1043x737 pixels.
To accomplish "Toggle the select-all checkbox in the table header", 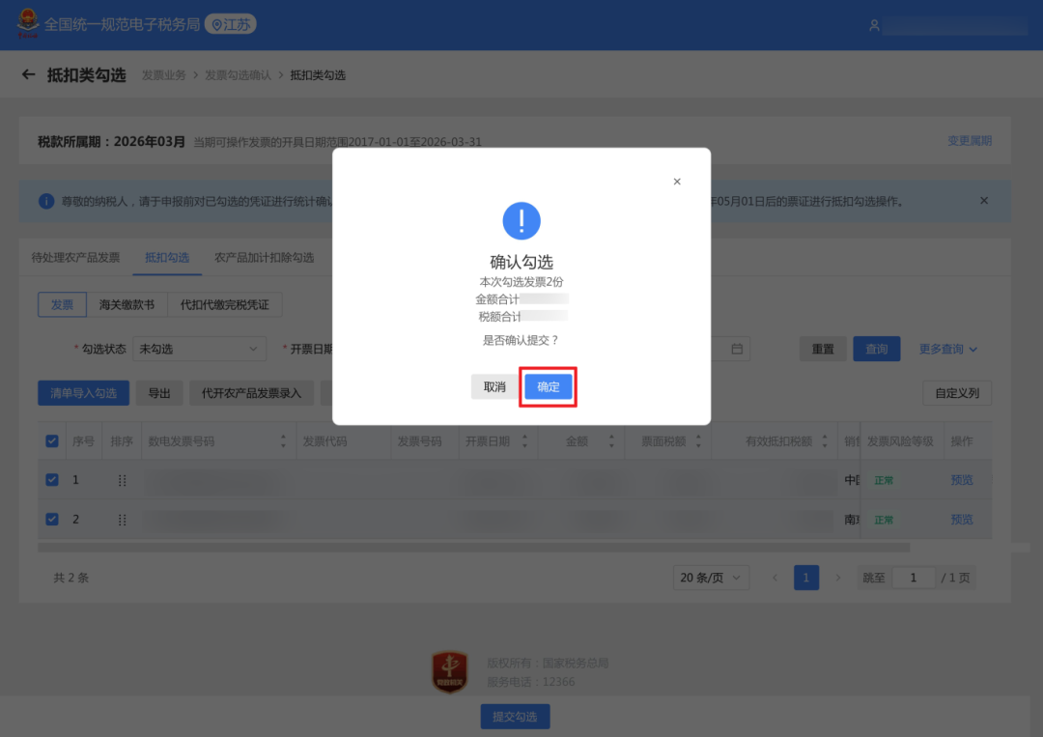I will coord(52,441).
